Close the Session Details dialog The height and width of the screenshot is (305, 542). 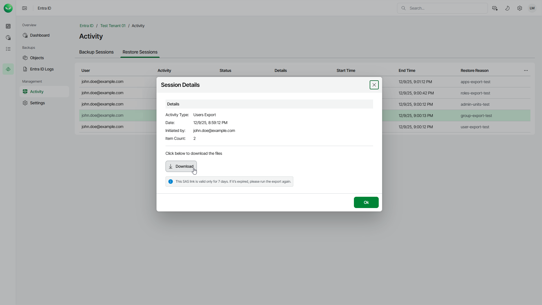pyautogui.click(x=374, y=85)
